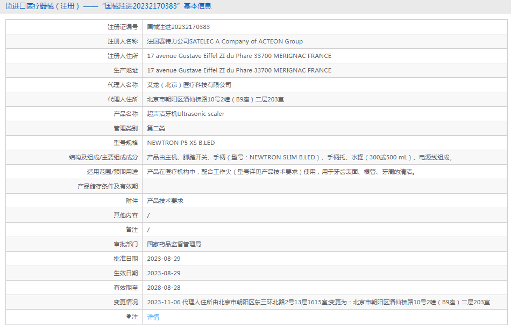This screenshot has width=511, height=330.
Task: Click the 其他内容 label
Action: [126, 215]
